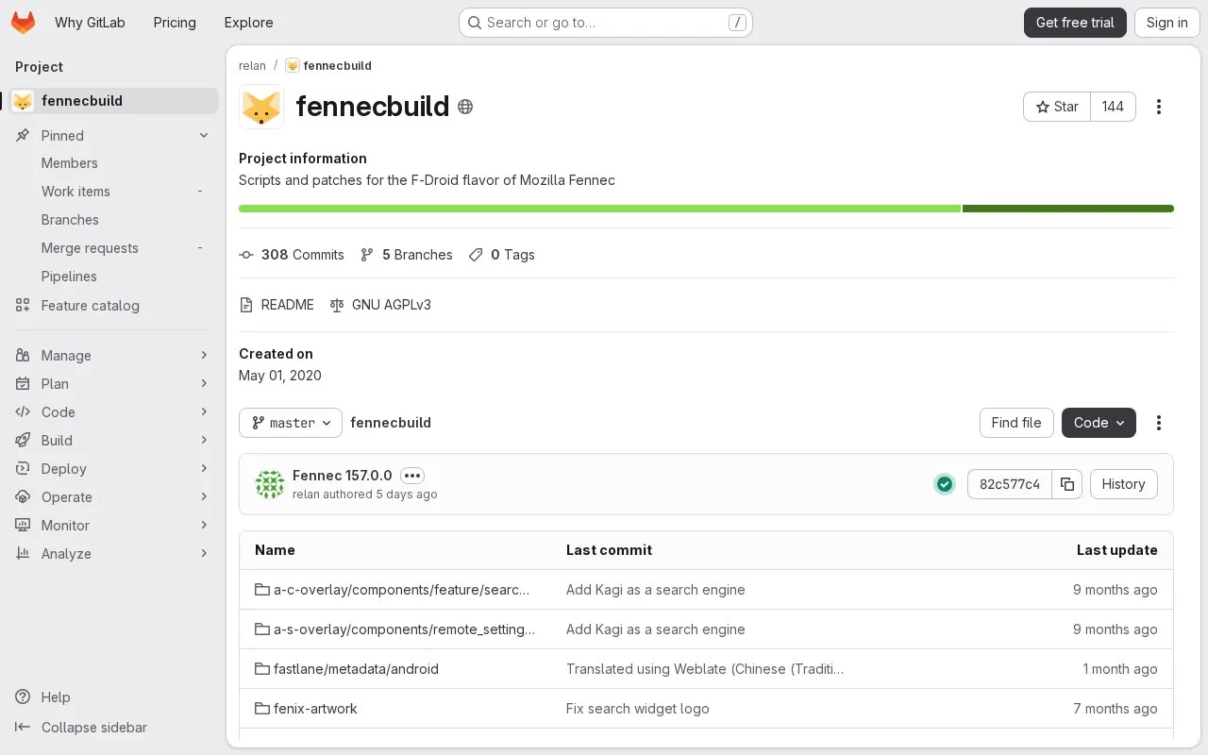This screenshot has width=1208, height=755.
Task: Click the Sign in button
Action: (x=1166, y=23)
